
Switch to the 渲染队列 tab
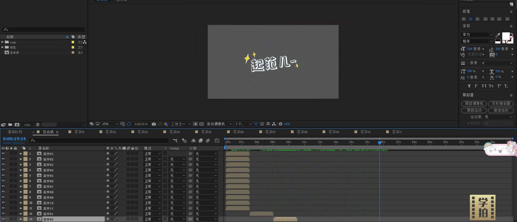click(x=15, y=132)
